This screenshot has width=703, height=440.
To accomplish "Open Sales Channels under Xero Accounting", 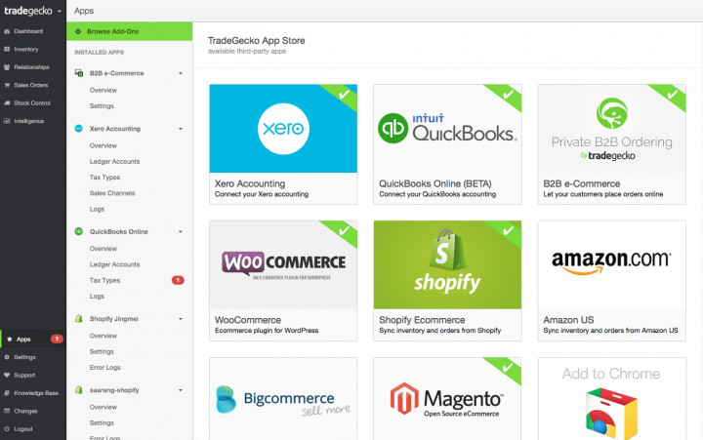I will coord(112,193).
